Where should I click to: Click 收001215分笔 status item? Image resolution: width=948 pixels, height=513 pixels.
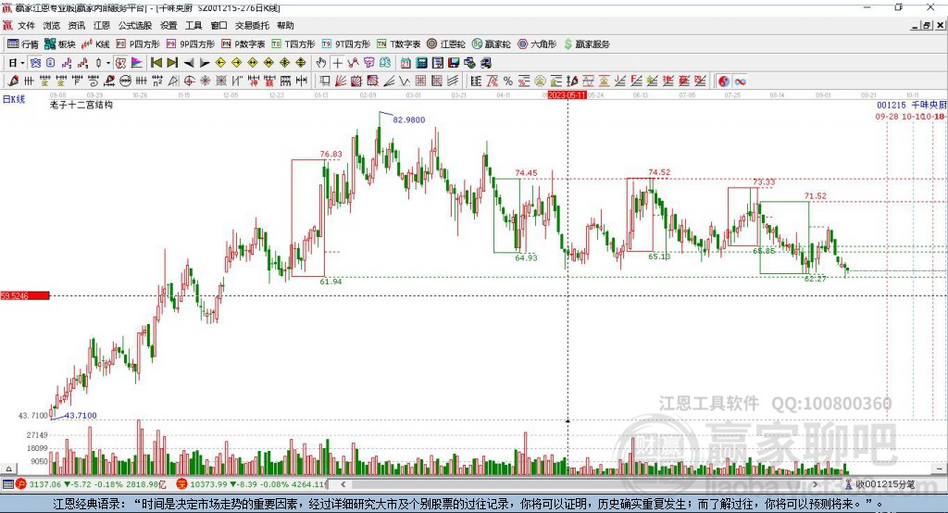(880, 484)
